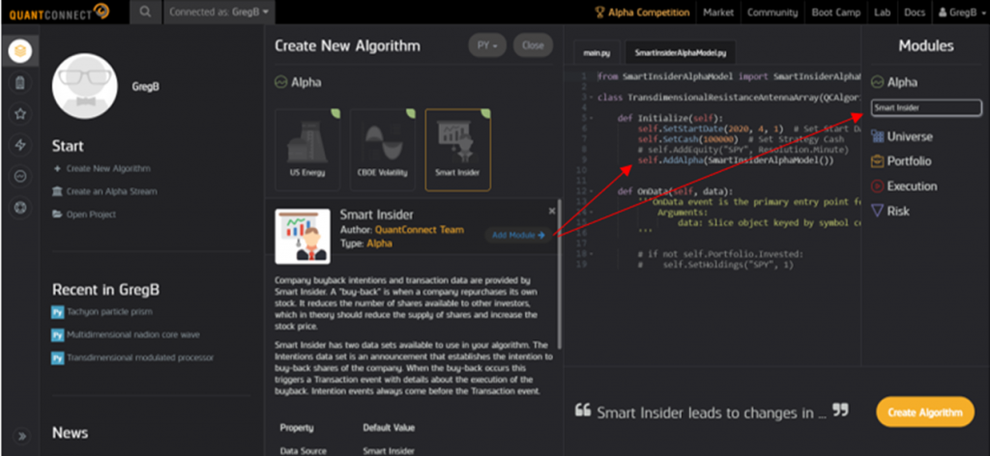Click the Create Algorithm button
Viewport: 990px width, 456px height.
click(x=925, y=413)
